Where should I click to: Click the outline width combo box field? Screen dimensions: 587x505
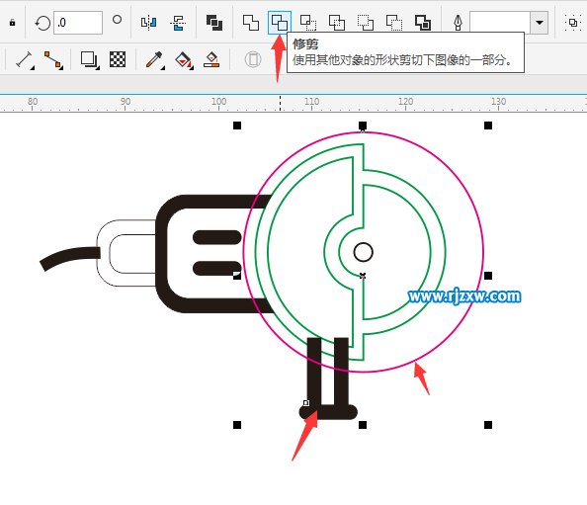coord(500,23)
